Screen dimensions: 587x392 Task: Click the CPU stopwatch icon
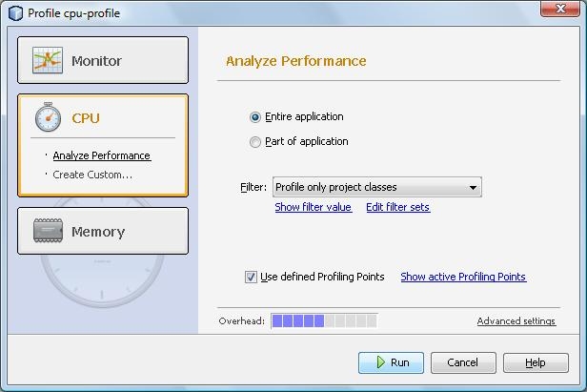48,117
